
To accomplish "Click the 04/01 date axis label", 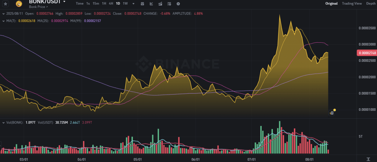I will click(x=82, y=159).
